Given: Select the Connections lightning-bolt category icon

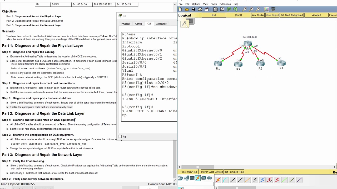Looking at the screenshot, I should [198, 178].
